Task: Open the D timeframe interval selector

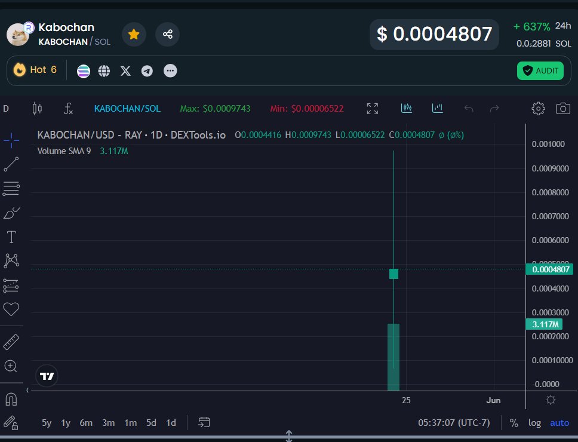Action: (6, 108)
